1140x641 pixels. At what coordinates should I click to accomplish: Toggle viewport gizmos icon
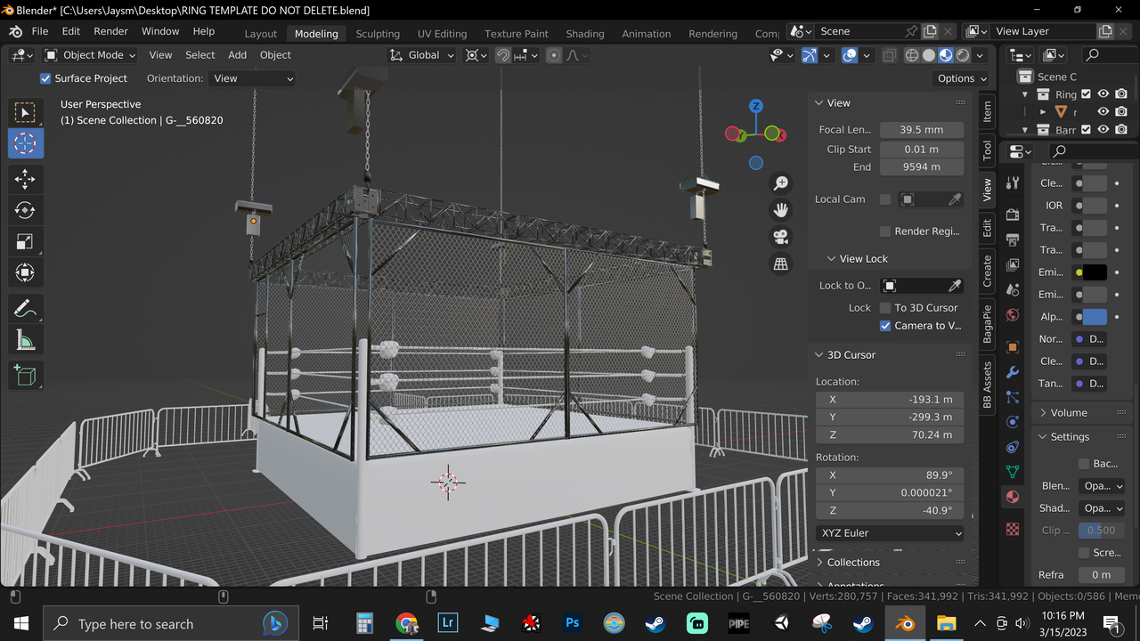810,55
